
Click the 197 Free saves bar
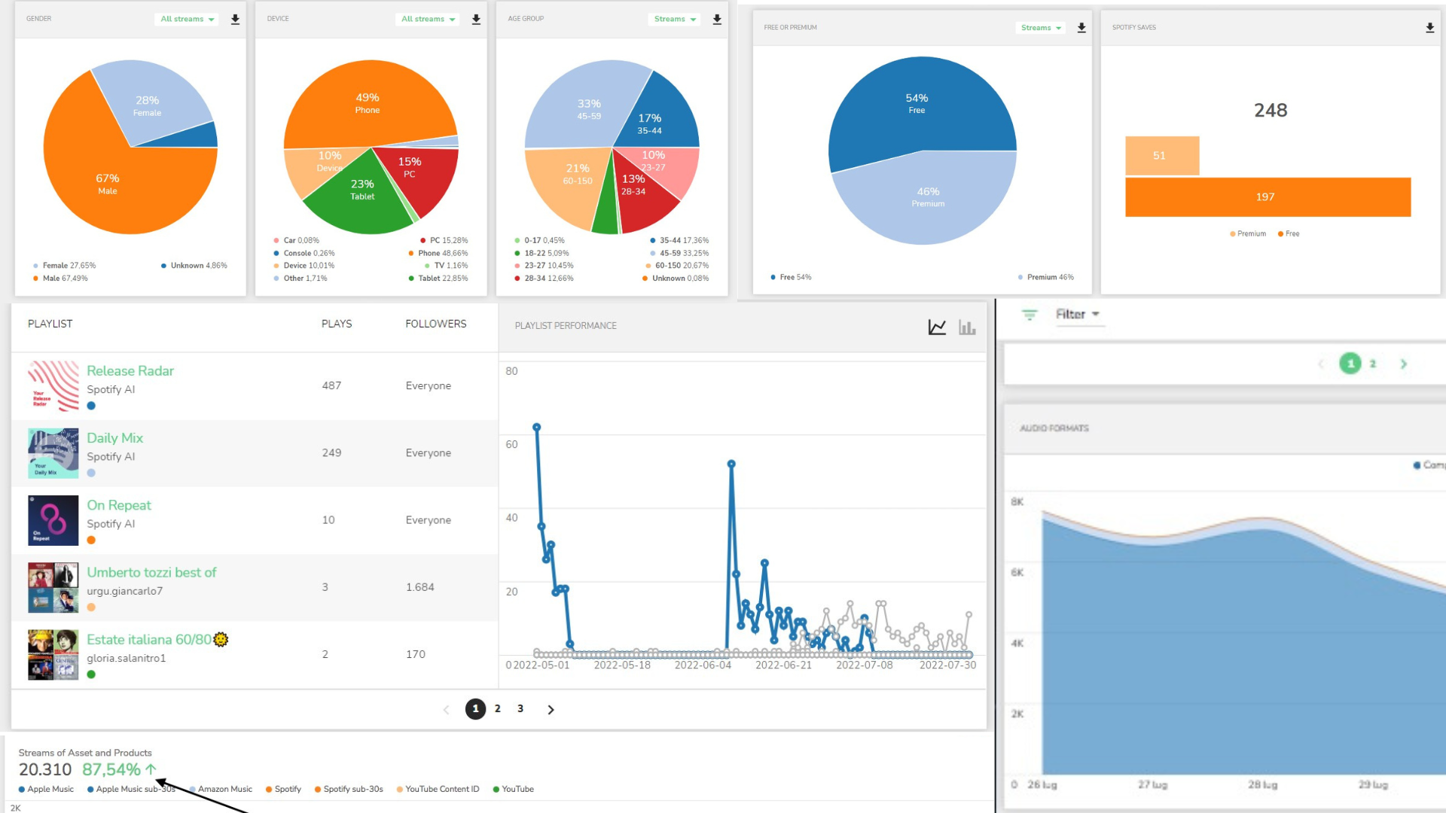(1268, 197)
